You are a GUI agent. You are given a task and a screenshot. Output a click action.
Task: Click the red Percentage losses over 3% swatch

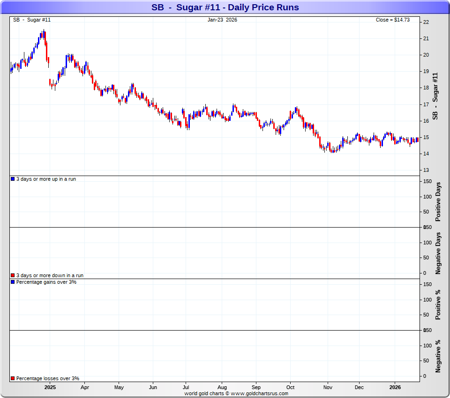[x=13, y=378]
